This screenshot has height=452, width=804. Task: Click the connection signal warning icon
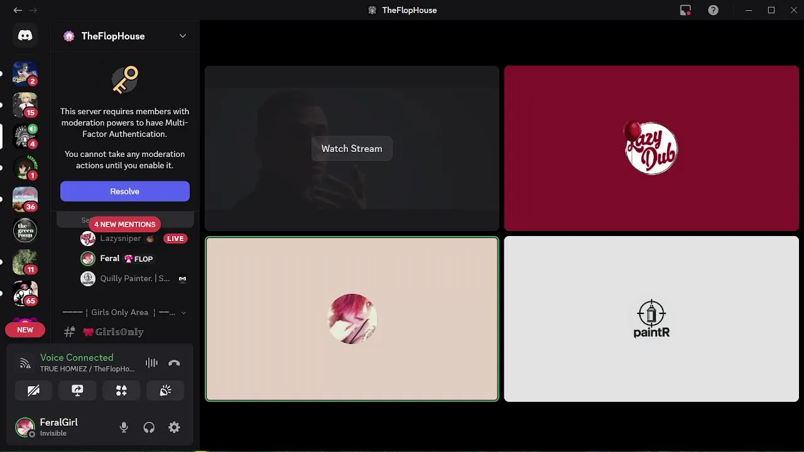pyautogui.click(x=25, y=363)
